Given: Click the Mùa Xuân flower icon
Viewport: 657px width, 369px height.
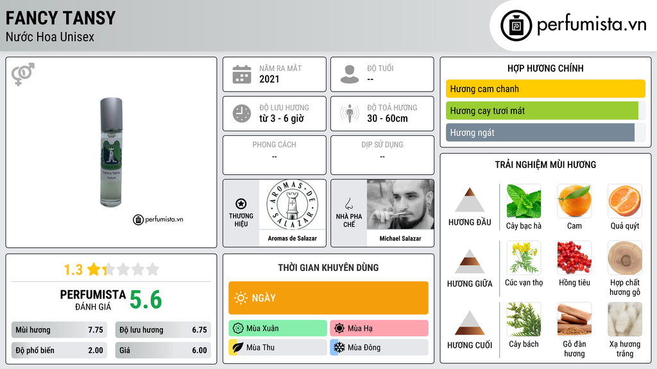Looking at the screenshot, I should (238, 329).
